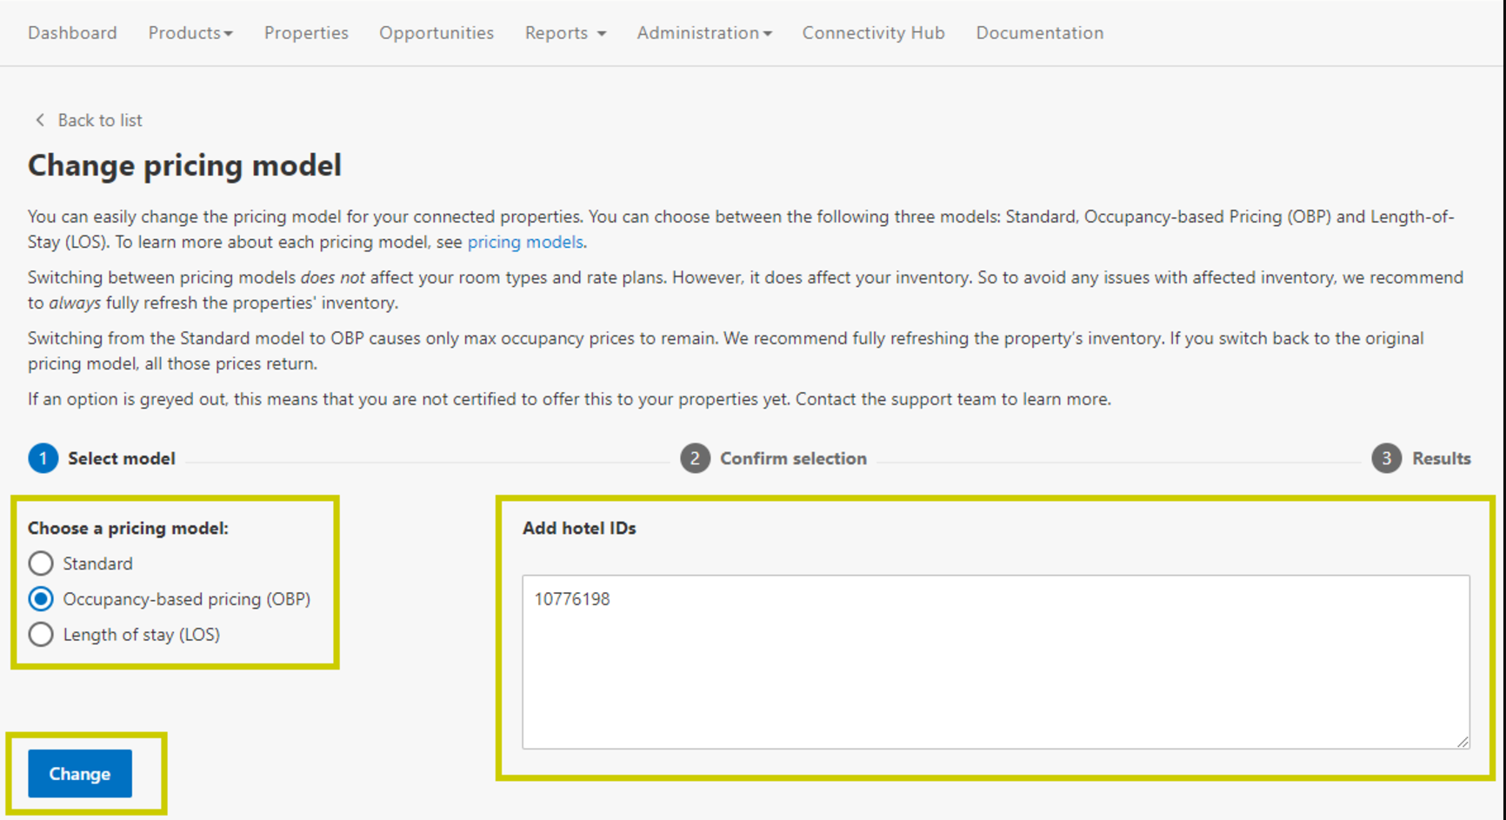Image resolution: width=1506 pixels, height=820 pixels.
Task: Open Connectivity Hub from navigation
Action: pyautogui.click(x=873, y=33)
